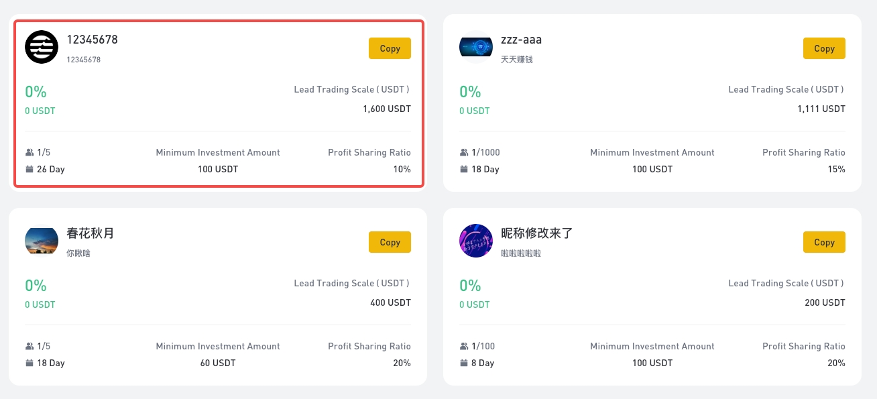Open the zzz-aaa trader avatar

click(476, 47)
